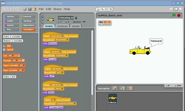Uncheck the dist variable checkbox
This screenshot has width=185, height=111.
tap(4, 46)
